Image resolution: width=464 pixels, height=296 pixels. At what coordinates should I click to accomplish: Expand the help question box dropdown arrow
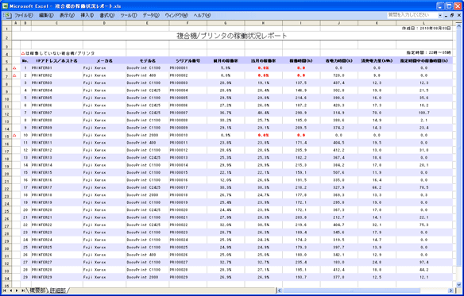(440, 15)
